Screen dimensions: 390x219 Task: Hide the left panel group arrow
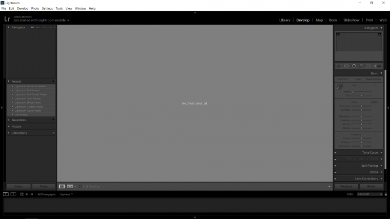(2, 108)
